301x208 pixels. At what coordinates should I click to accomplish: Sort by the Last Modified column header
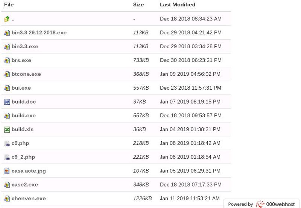[x=177, y=5]
